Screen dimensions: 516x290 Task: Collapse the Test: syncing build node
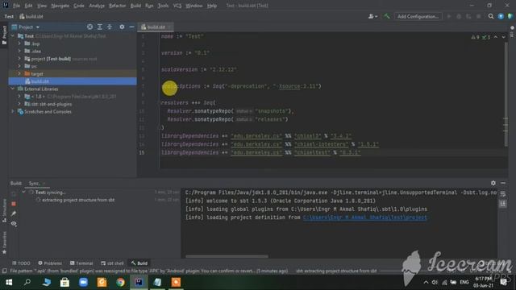point(23,193)
